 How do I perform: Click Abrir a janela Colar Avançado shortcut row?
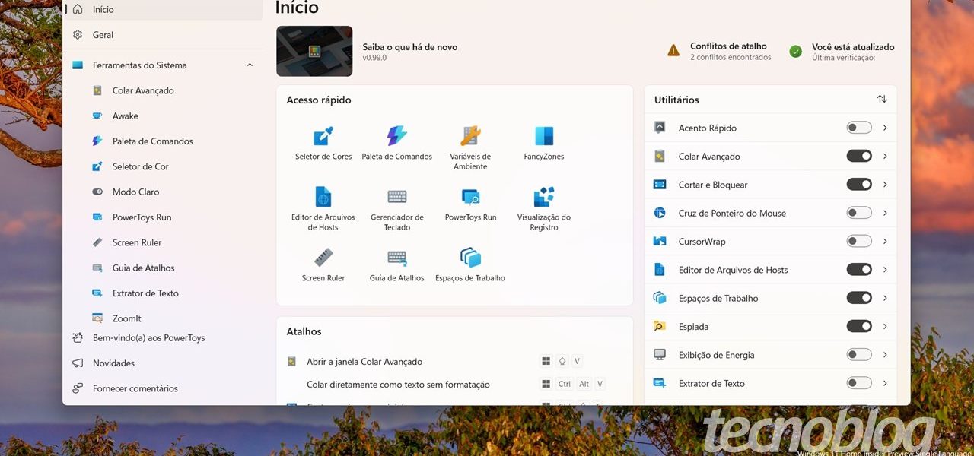pos(454,362)
